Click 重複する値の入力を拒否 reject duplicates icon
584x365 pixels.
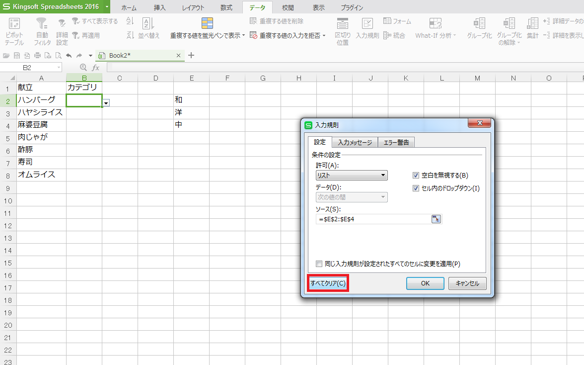pyautogui.click(x=253, y=35)
